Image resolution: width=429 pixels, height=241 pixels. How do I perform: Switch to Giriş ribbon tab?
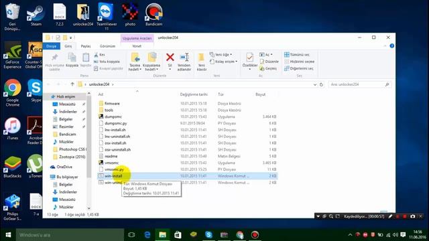pos(68,46)
